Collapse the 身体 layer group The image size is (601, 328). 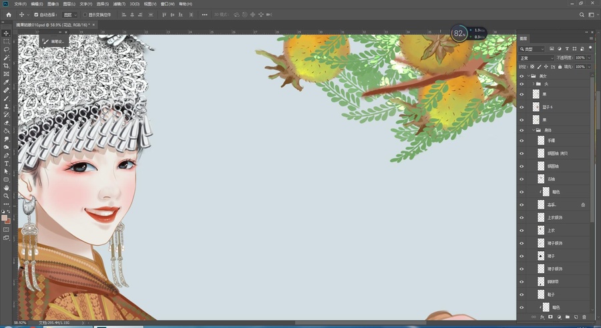pyautogui.click(x=533, y=130)
